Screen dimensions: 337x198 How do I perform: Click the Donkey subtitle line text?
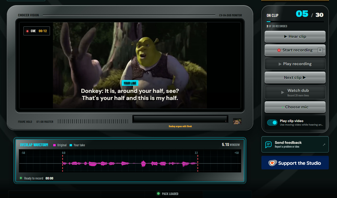(130, 94)
